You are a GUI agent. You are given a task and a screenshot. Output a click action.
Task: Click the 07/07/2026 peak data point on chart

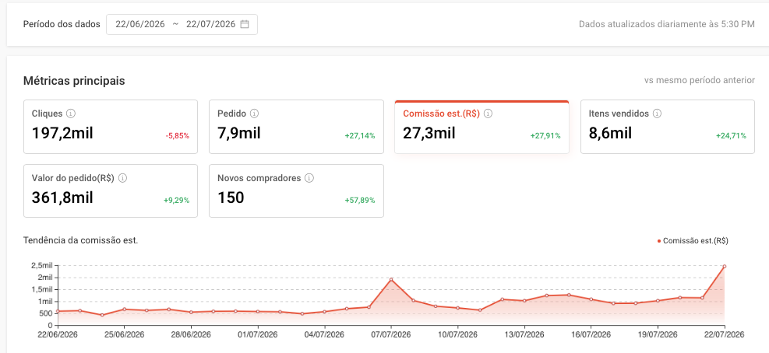pyautogui.click(x=391, y=280)
